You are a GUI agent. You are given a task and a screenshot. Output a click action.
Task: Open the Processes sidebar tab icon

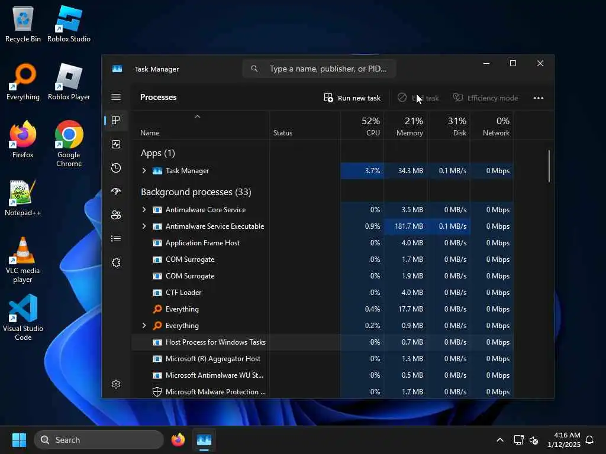click(115, 121)
